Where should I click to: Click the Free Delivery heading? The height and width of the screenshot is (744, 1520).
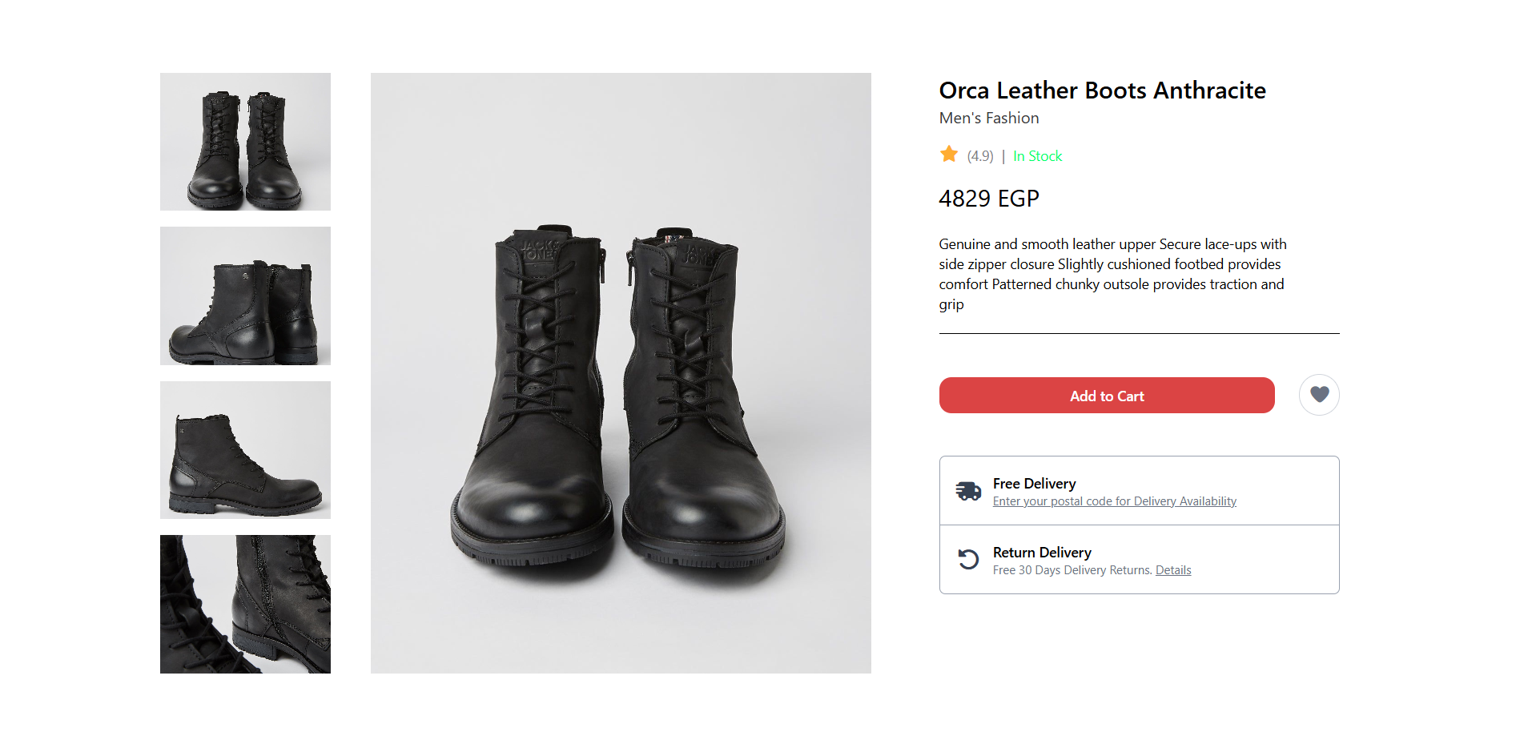tap(1034, 484)
